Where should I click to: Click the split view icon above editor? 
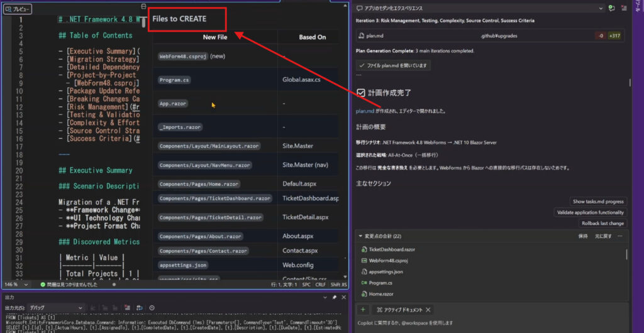click(144, 6)
